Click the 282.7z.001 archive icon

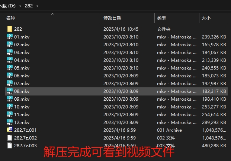(10, 130)
